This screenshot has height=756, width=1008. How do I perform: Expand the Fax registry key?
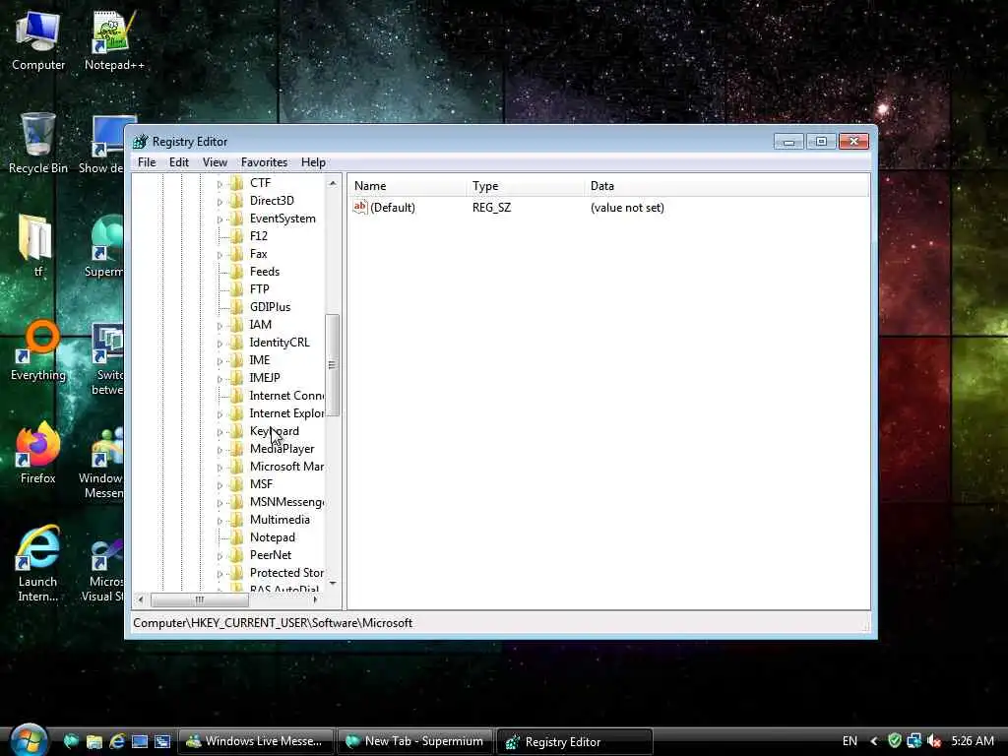(x=220, y=255)
